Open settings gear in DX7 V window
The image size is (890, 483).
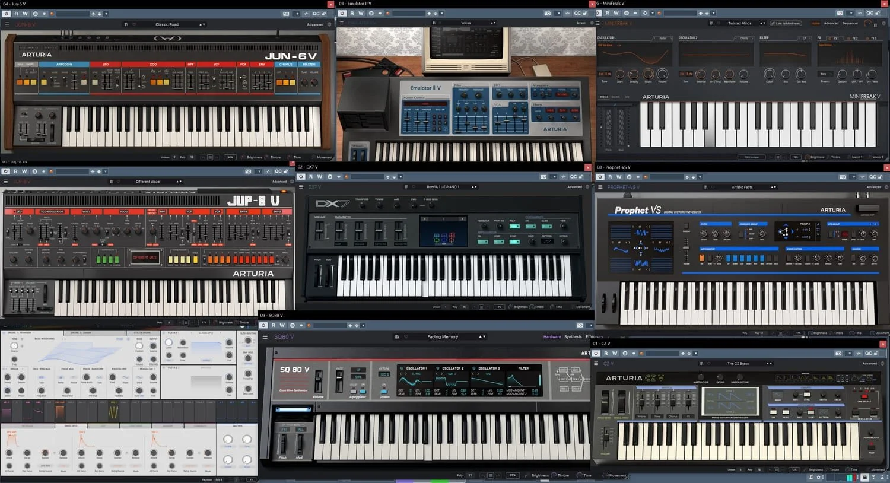tap(587, 187)
